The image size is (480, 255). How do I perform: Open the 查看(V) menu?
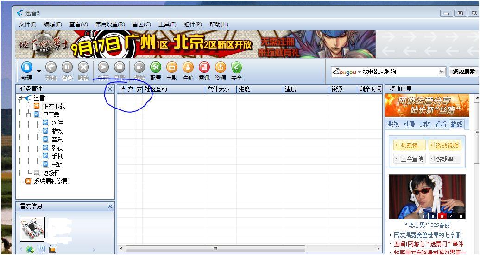tap(79, 24)
